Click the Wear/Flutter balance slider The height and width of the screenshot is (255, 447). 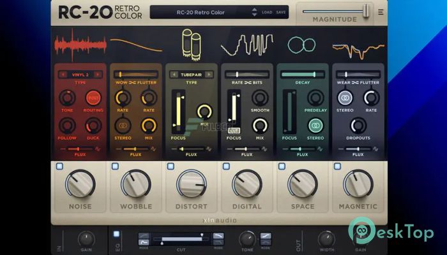[358, 75]
